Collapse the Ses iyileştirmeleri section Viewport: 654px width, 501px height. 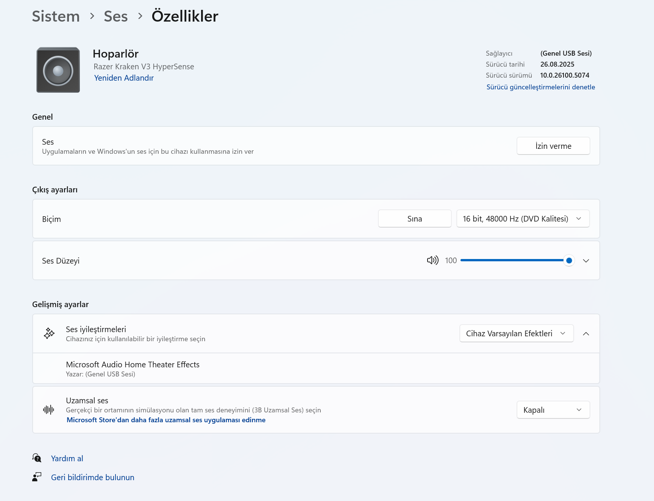pyautogui.click(x=586, y=334)
